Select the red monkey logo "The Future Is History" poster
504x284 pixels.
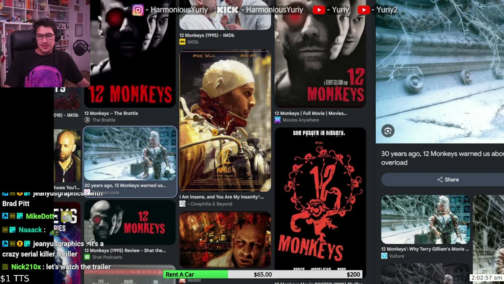320,203
